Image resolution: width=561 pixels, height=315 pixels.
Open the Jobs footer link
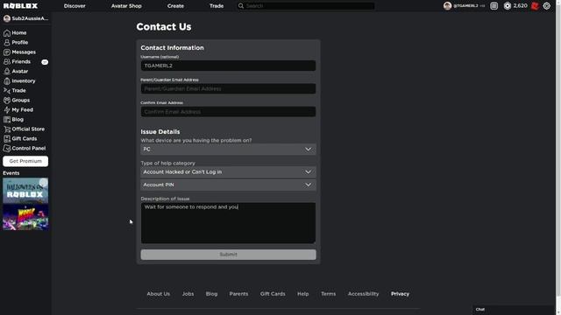188,294
